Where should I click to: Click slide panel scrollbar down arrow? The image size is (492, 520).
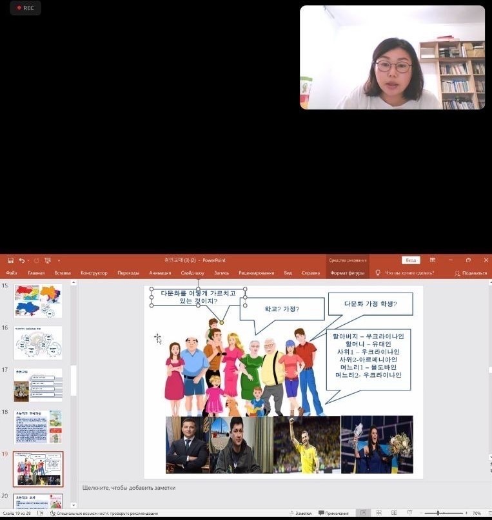(74, 505)
